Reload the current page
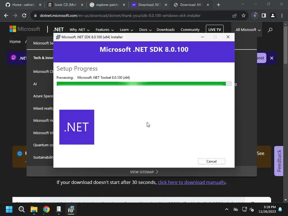This screenshot has width=288, height=216. (24, 16)
